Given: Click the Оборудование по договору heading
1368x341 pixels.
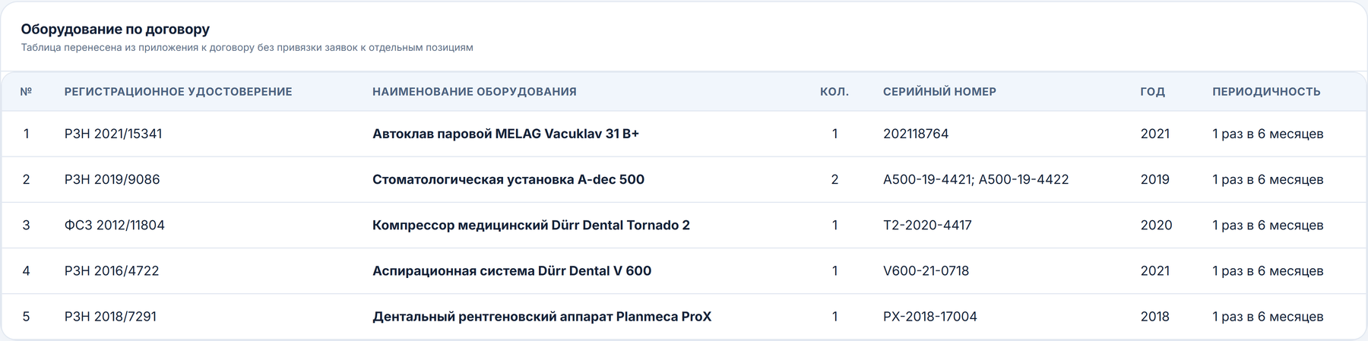Looking at the screenshot, I should click(x=116, y=29).
